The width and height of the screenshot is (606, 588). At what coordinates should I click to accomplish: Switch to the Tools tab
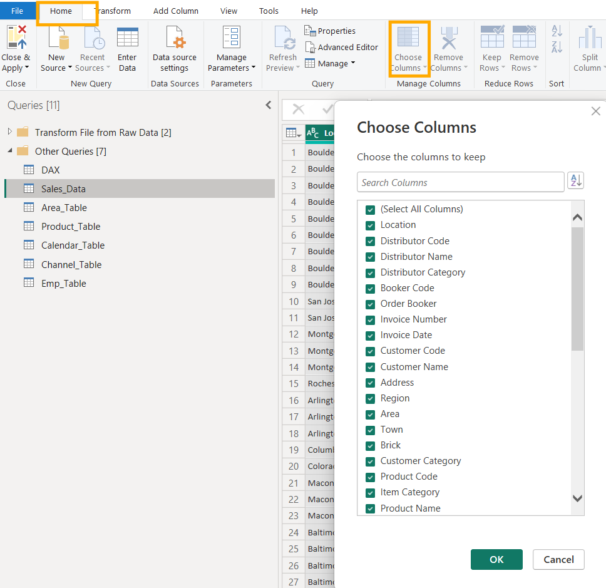(x=269, y=11)
